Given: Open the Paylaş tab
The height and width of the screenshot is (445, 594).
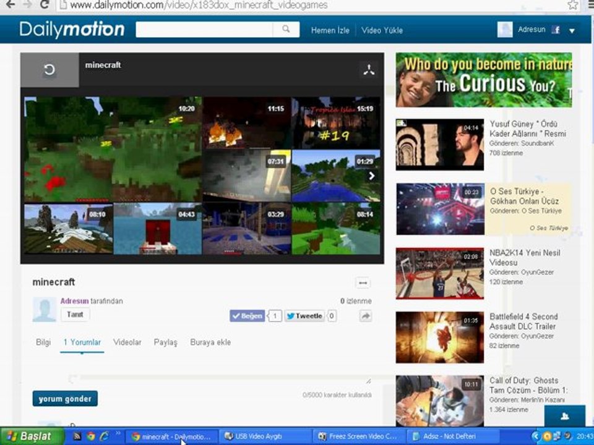Looking at the screenshot, I should pos(166,342).
